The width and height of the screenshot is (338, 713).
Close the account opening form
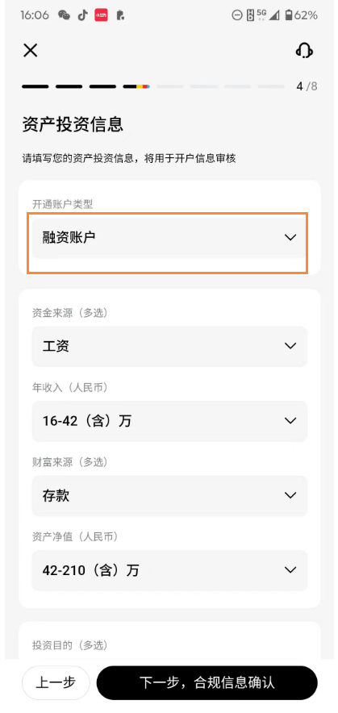coord(31,50)
